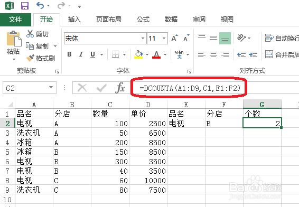The height and width of the screenshot is (207, 299).
Task: Click the Redo arrow icon
Action: 61,5
